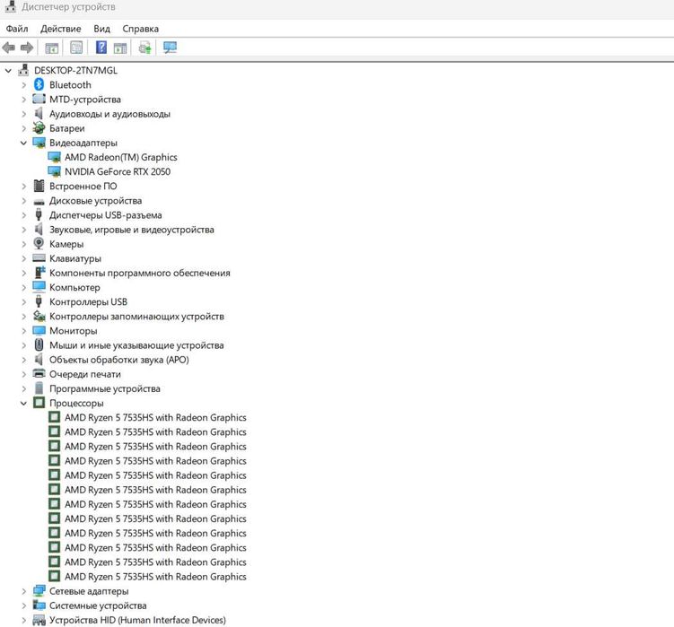
Task: Click the Forward arrow toolbar icon
Action: point(27,48)
